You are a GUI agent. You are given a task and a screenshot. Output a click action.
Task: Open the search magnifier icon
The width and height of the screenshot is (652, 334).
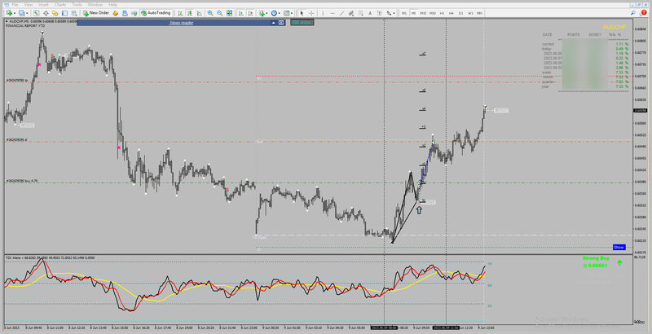[633, 13]
